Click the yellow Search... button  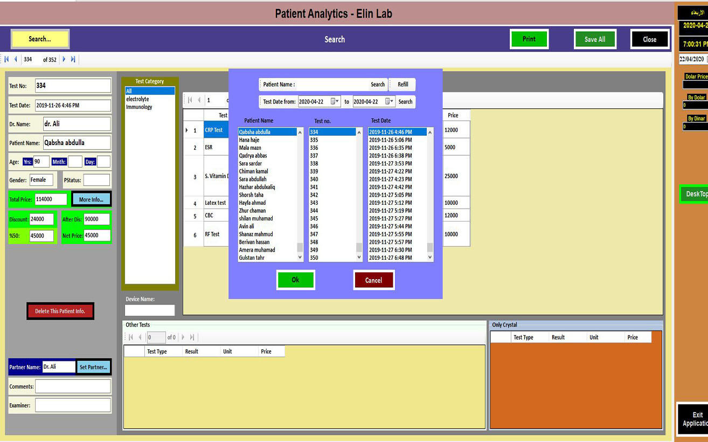click(40, 39)
